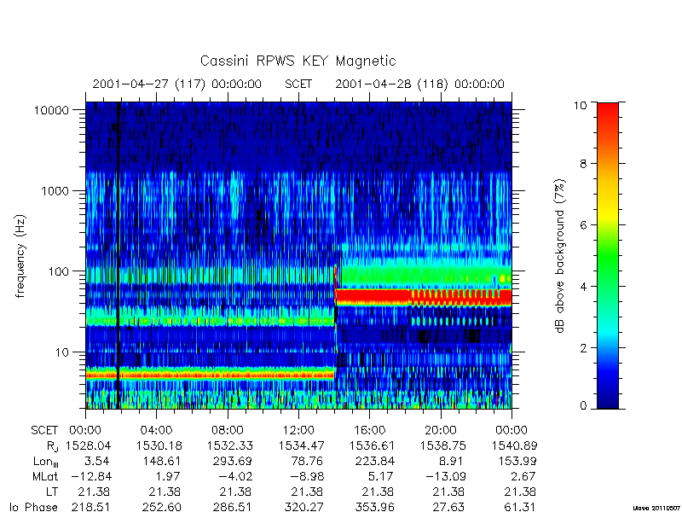Click RJ value 1530.18
Image resolution: width=682 pixels, height=512 pixels.
point(159,445)
